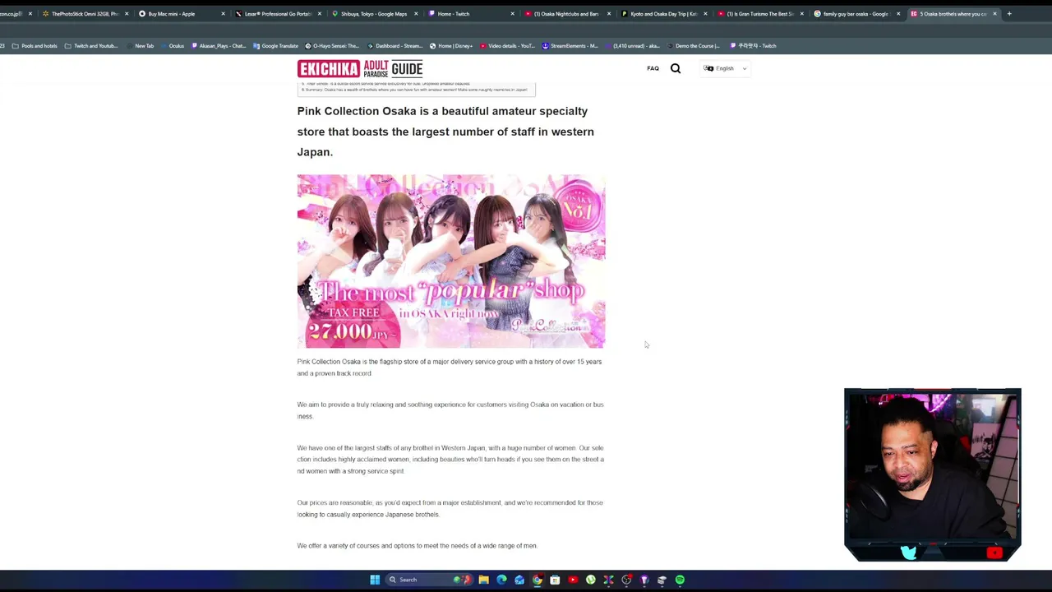
Task: Open the 'Video details - YouT...' bookmark
Action: [505, 46]
